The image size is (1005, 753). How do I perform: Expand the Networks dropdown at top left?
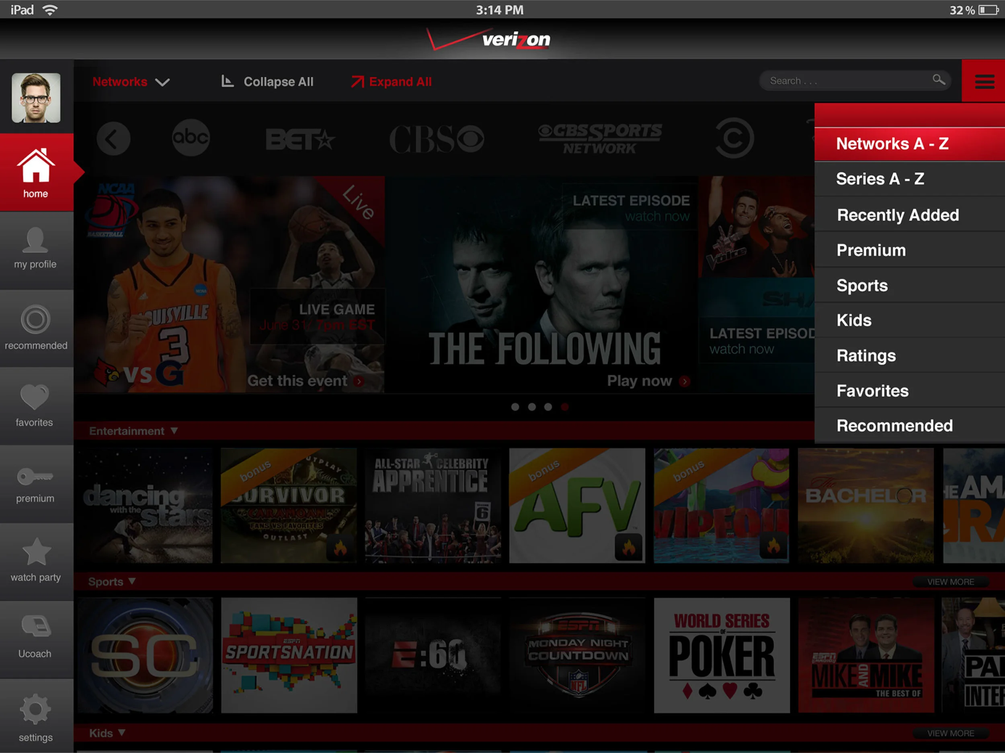coord(130,82)
